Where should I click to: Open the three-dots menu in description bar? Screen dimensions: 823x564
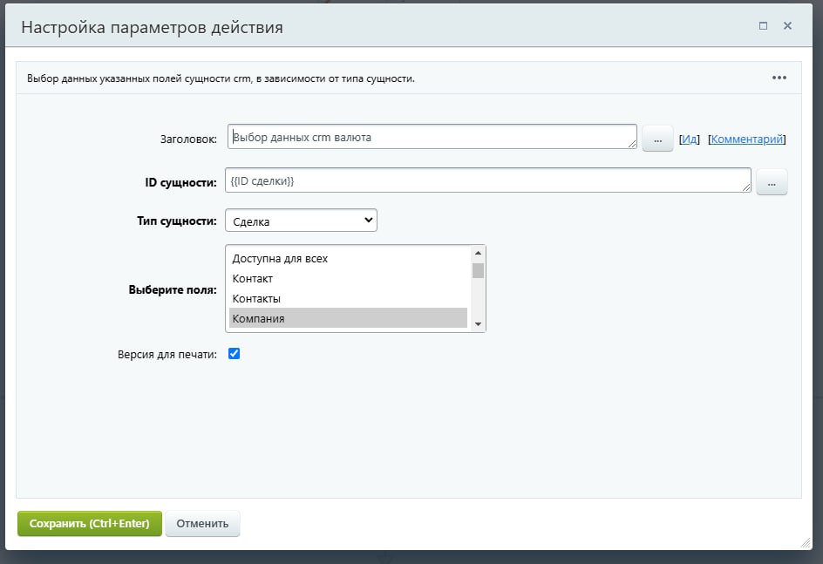(779, 78)
